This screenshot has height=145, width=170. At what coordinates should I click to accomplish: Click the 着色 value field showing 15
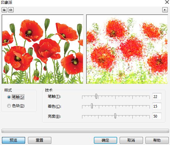click(x=157, y=106)
